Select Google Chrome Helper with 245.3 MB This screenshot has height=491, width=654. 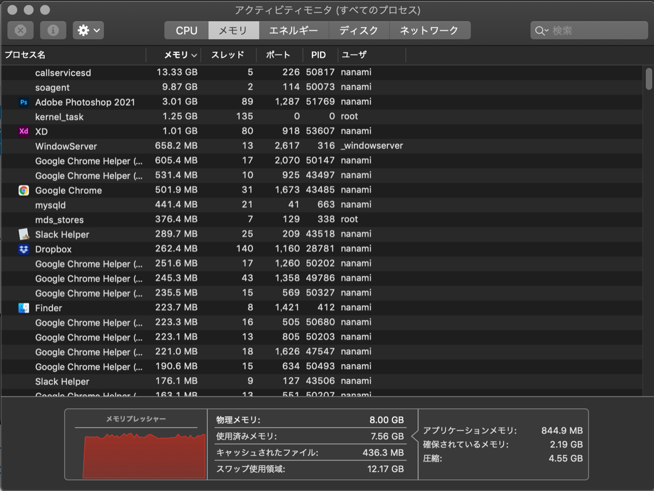(322, 278)
